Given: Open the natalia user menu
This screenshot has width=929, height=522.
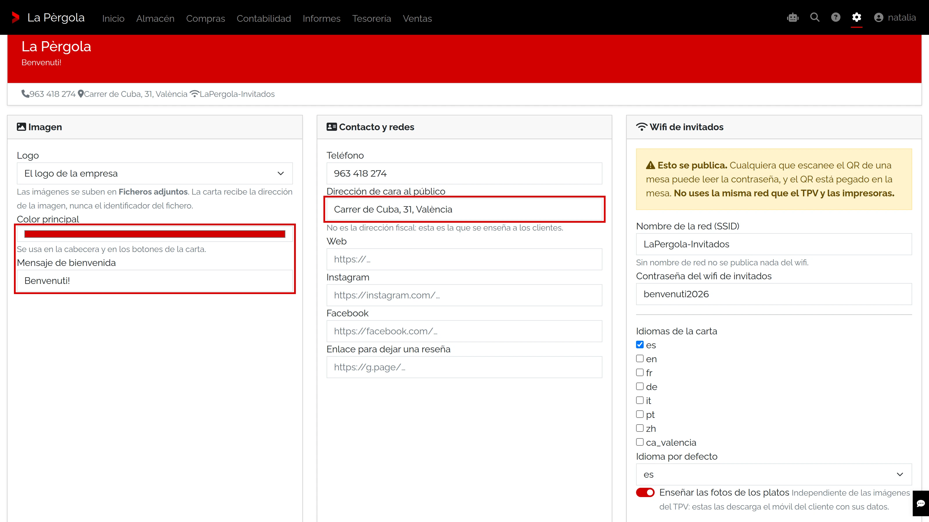Looking at the screenshot, I should (x=895, y=18).
